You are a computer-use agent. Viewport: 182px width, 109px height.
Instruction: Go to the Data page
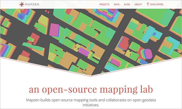coord(117,4)
